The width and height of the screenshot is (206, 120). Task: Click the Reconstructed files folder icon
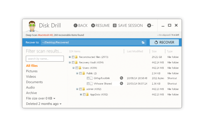pyautogui.click(x=76, y=57)
